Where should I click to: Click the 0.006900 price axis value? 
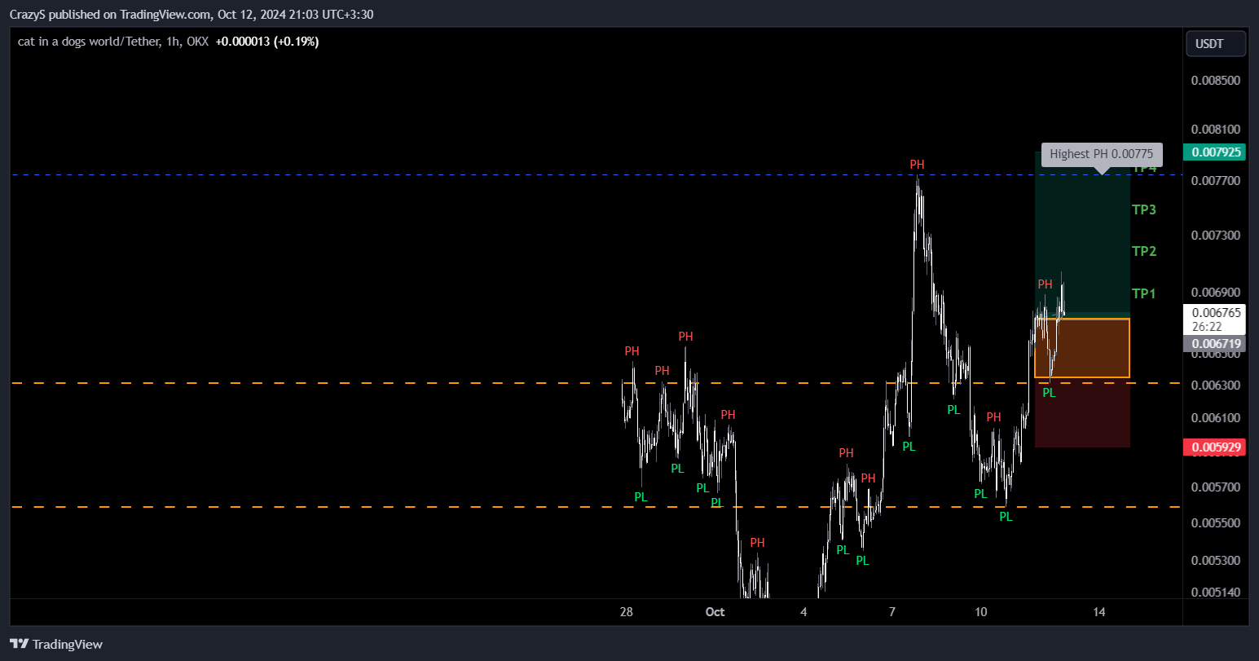click(x=1216, y=292)
